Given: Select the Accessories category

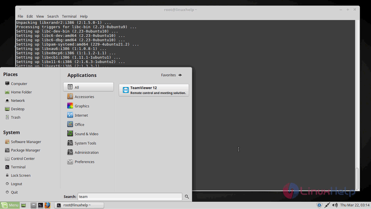Looking at the screenshot, I should click(x=88, y=97).
